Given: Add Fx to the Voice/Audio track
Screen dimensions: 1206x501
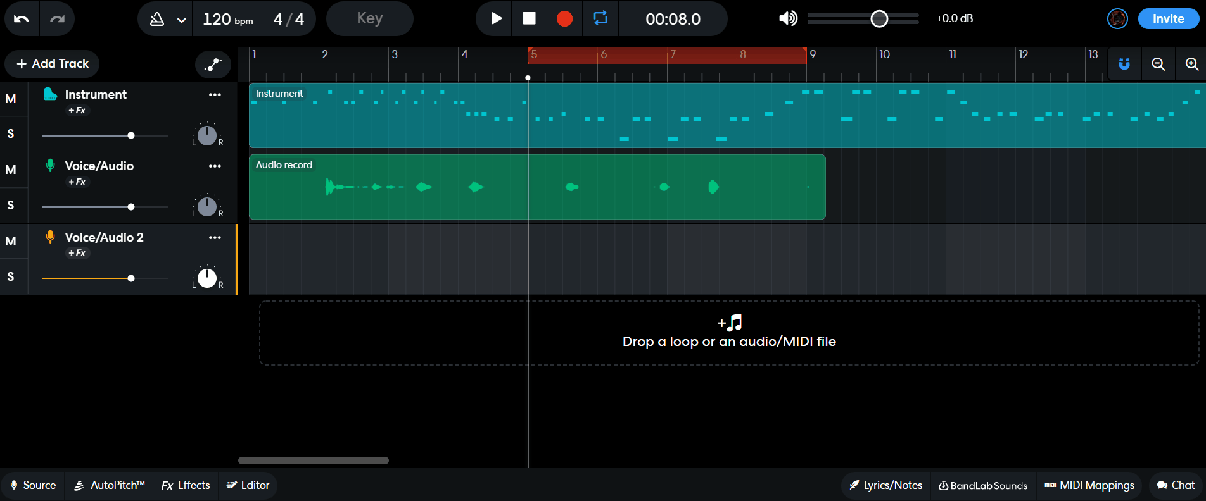Looking at the screenshot, I should point(77,182).
